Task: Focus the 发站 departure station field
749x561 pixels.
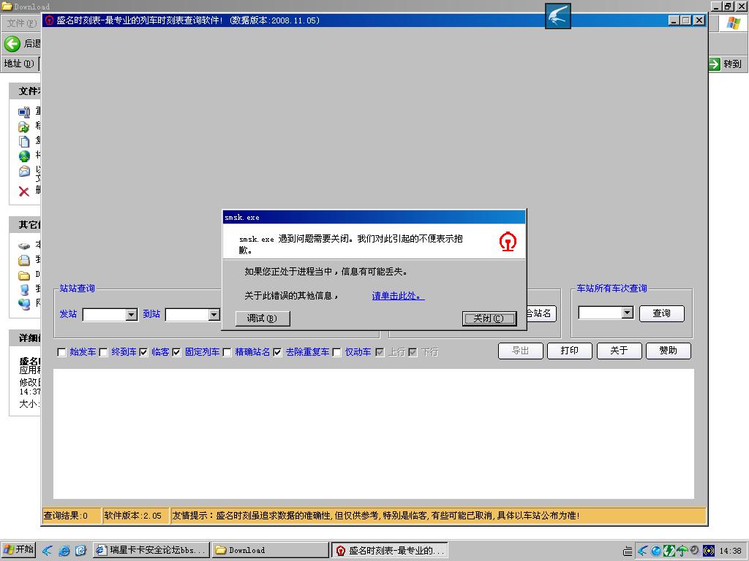Action: click(104, 315)
